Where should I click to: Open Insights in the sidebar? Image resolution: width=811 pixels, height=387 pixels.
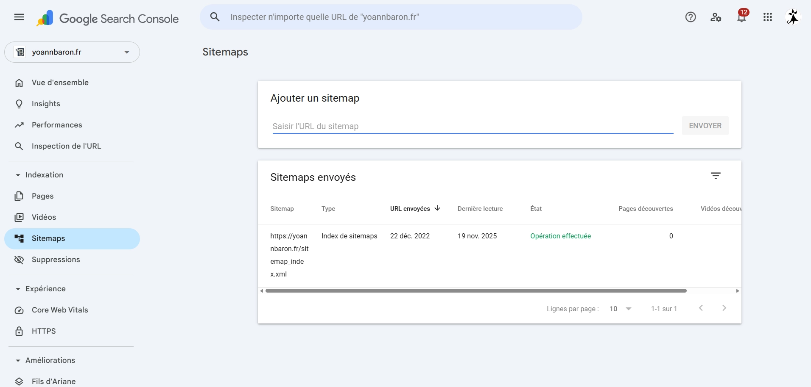point(72,104)
